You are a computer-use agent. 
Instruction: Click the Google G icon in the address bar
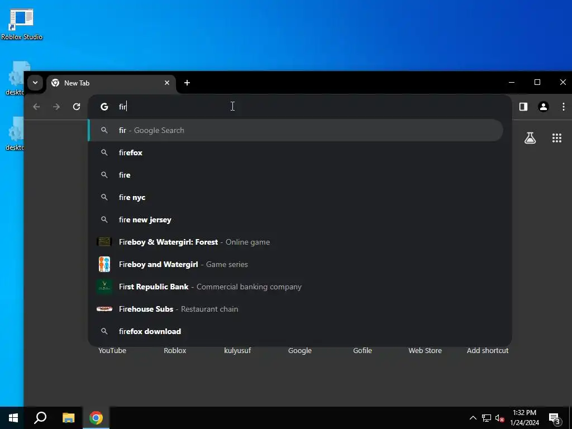[104, 107]
